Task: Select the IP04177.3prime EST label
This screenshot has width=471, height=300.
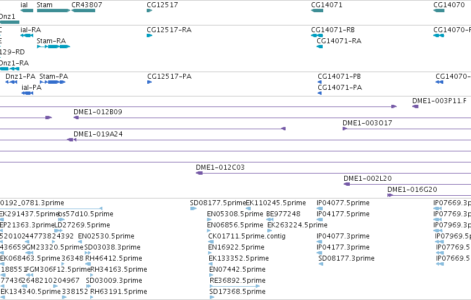Action: pos(343,247)
